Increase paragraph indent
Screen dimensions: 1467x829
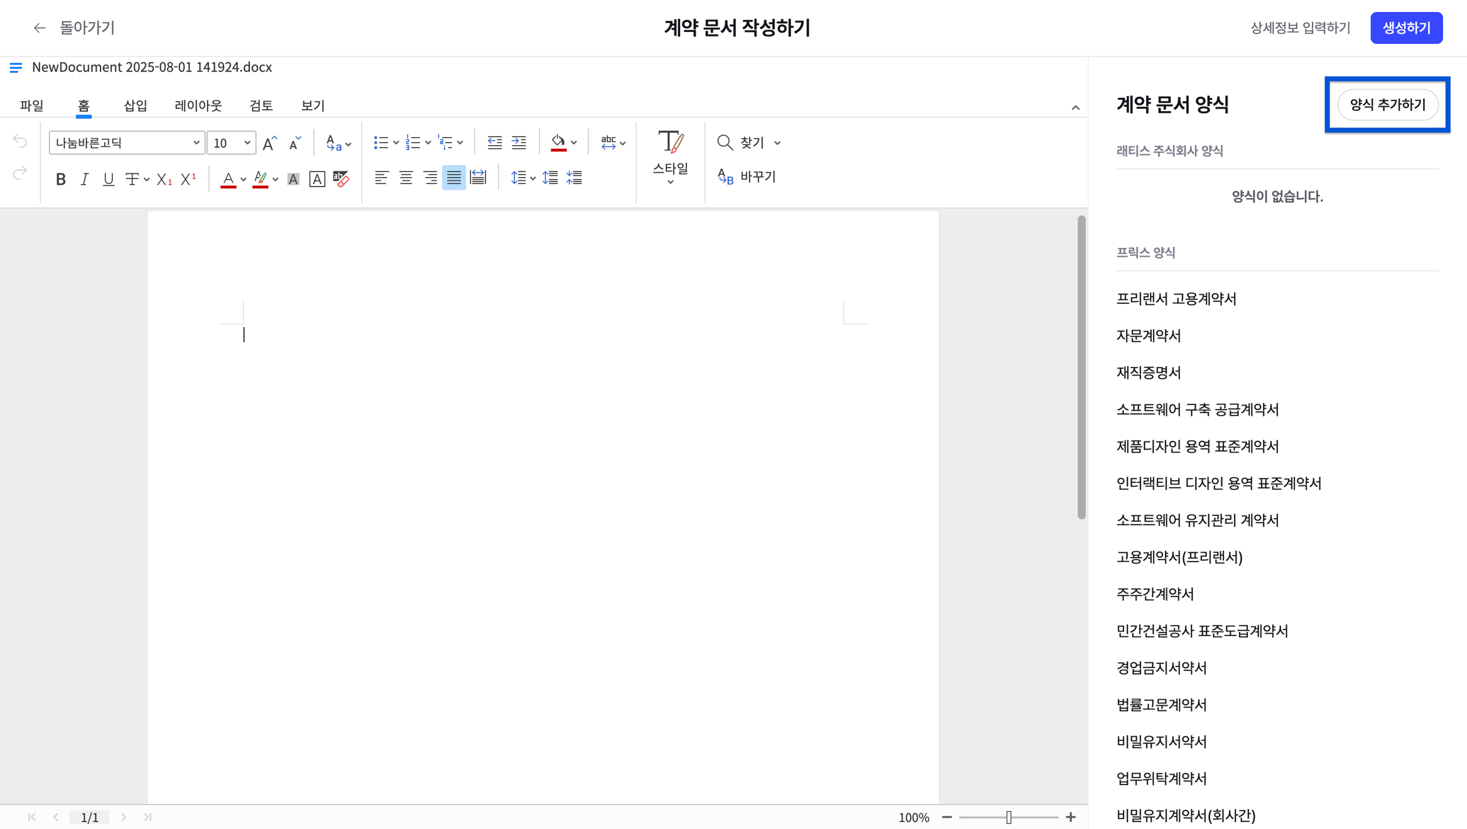point(519,143)
